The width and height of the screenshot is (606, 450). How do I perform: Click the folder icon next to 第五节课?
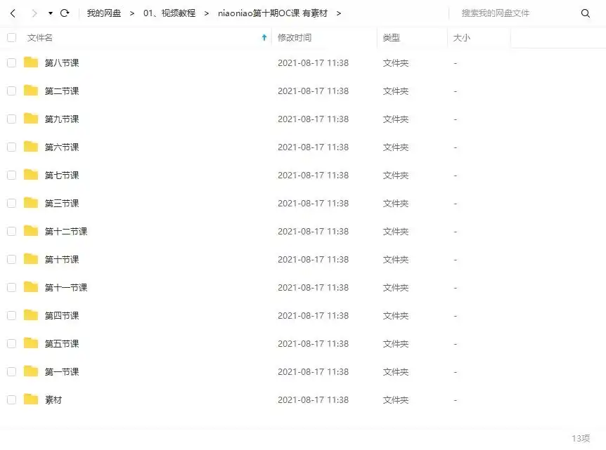tap(30, 343)
